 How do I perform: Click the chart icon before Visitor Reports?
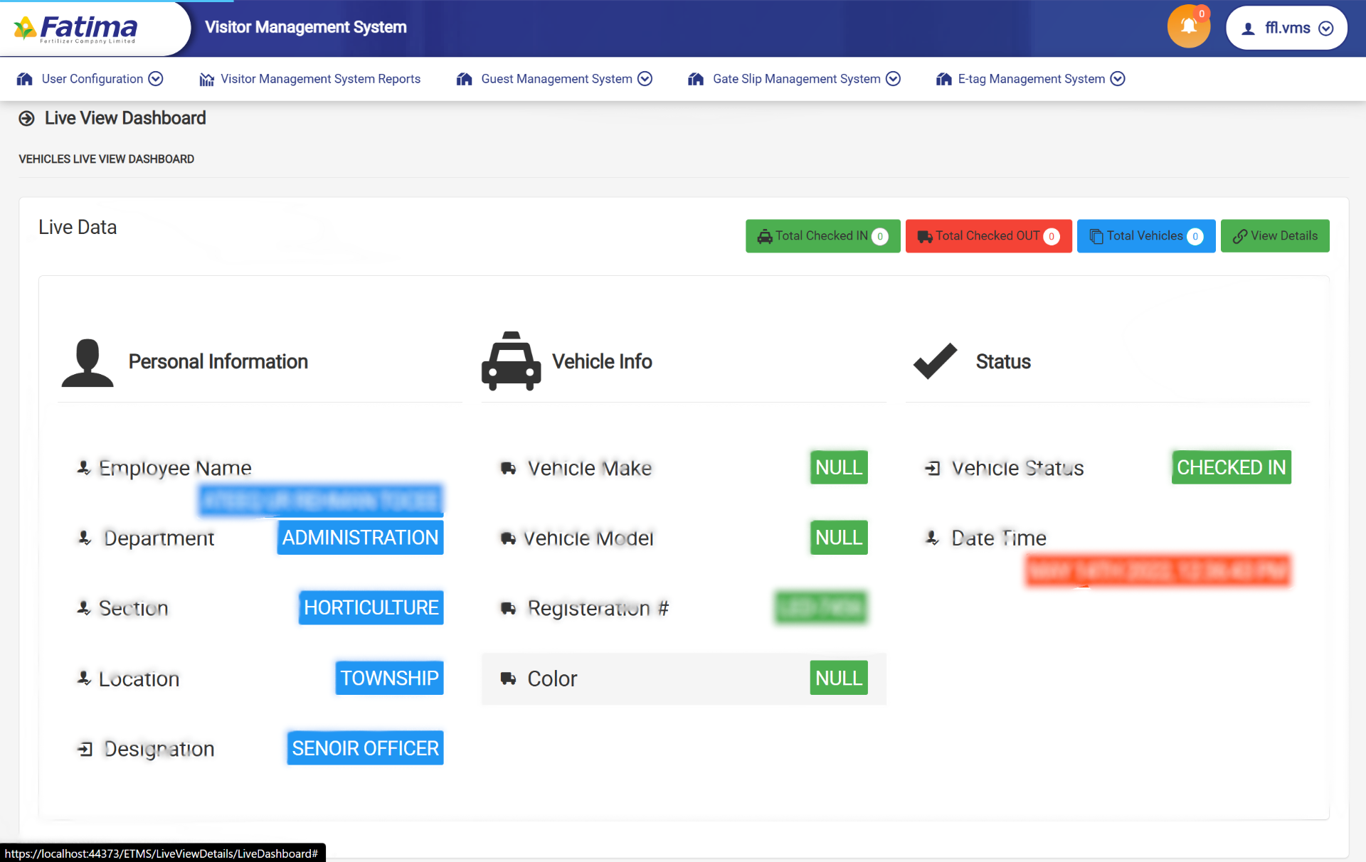(x=206, y=79)
